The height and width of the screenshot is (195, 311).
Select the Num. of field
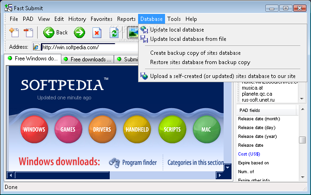246,172
